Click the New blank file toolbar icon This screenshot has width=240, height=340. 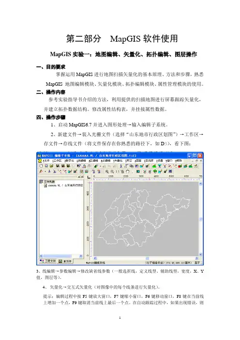pos(41,166)
